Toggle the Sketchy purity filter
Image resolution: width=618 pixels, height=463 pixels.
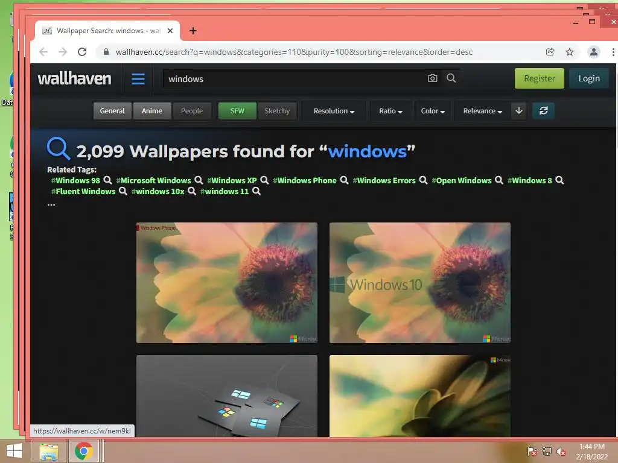tap(277, 111)
